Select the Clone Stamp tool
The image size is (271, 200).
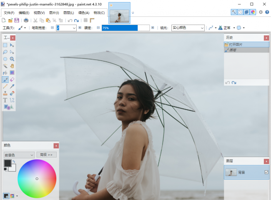coord(5,93)
